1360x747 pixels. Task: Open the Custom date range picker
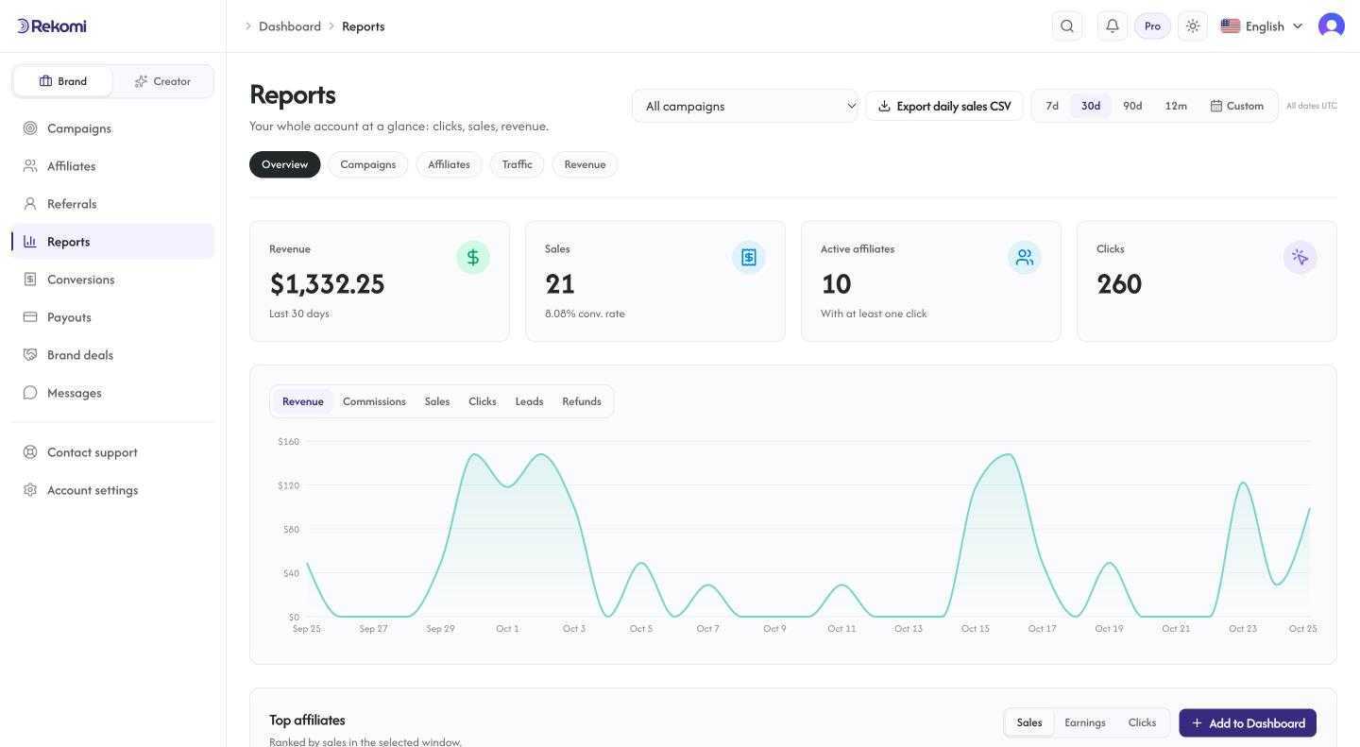point(1237,106)
